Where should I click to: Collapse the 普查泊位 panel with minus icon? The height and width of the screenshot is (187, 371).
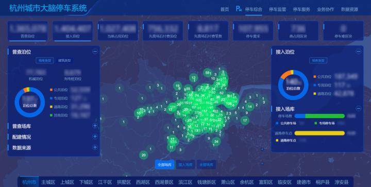[95, 52]
